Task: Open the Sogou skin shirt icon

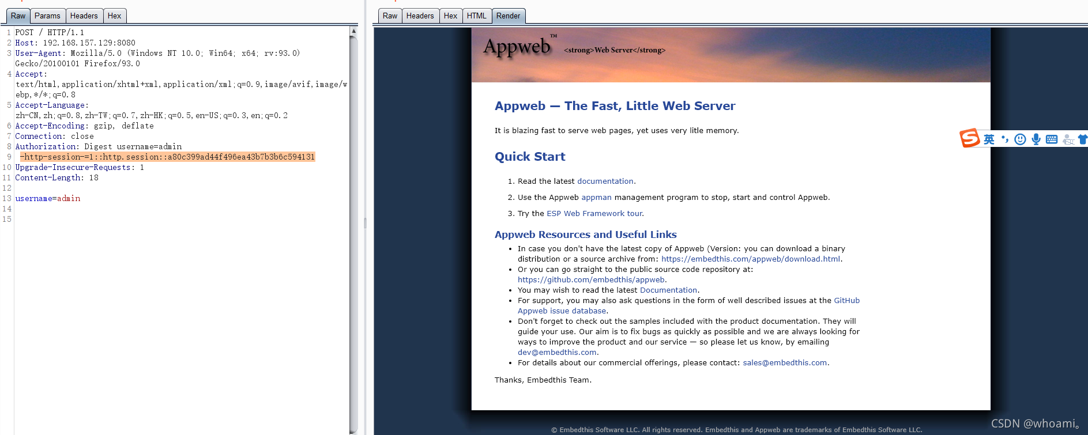Action: [1083, 139]
